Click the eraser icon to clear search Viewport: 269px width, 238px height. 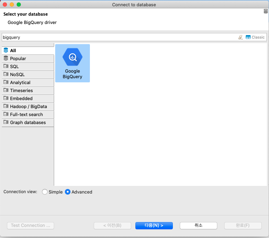pyautogui.click(x=241, y=37)
